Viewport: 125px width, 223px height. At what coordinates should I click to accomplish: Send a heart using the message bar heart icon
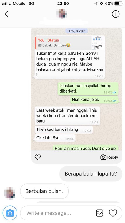(113, 213)
